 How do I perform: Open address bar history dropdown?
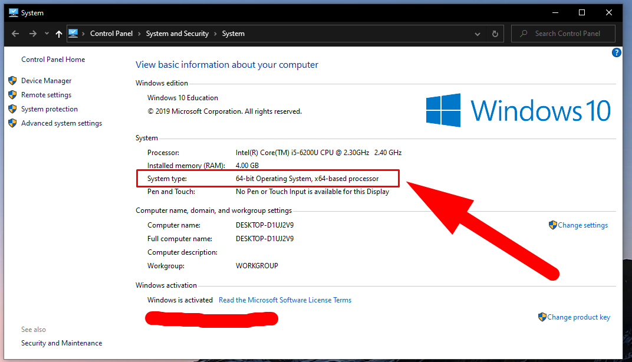[477, 34]
